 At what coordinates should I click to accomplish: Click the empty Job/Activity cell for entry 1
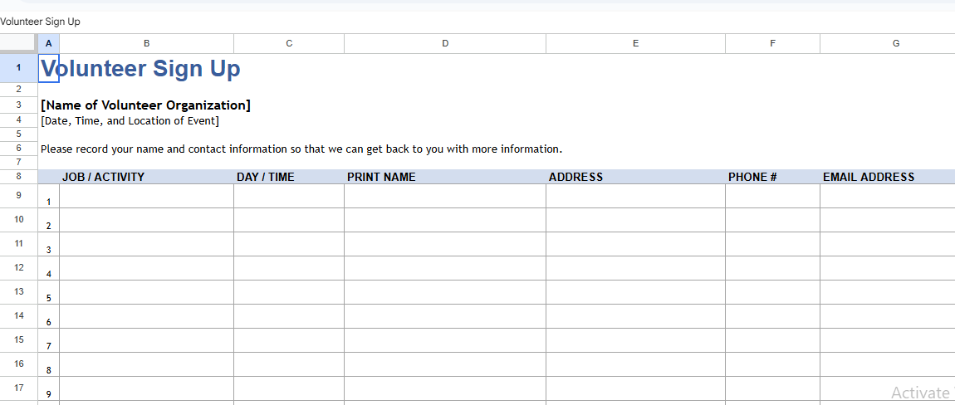pos(146,196)
